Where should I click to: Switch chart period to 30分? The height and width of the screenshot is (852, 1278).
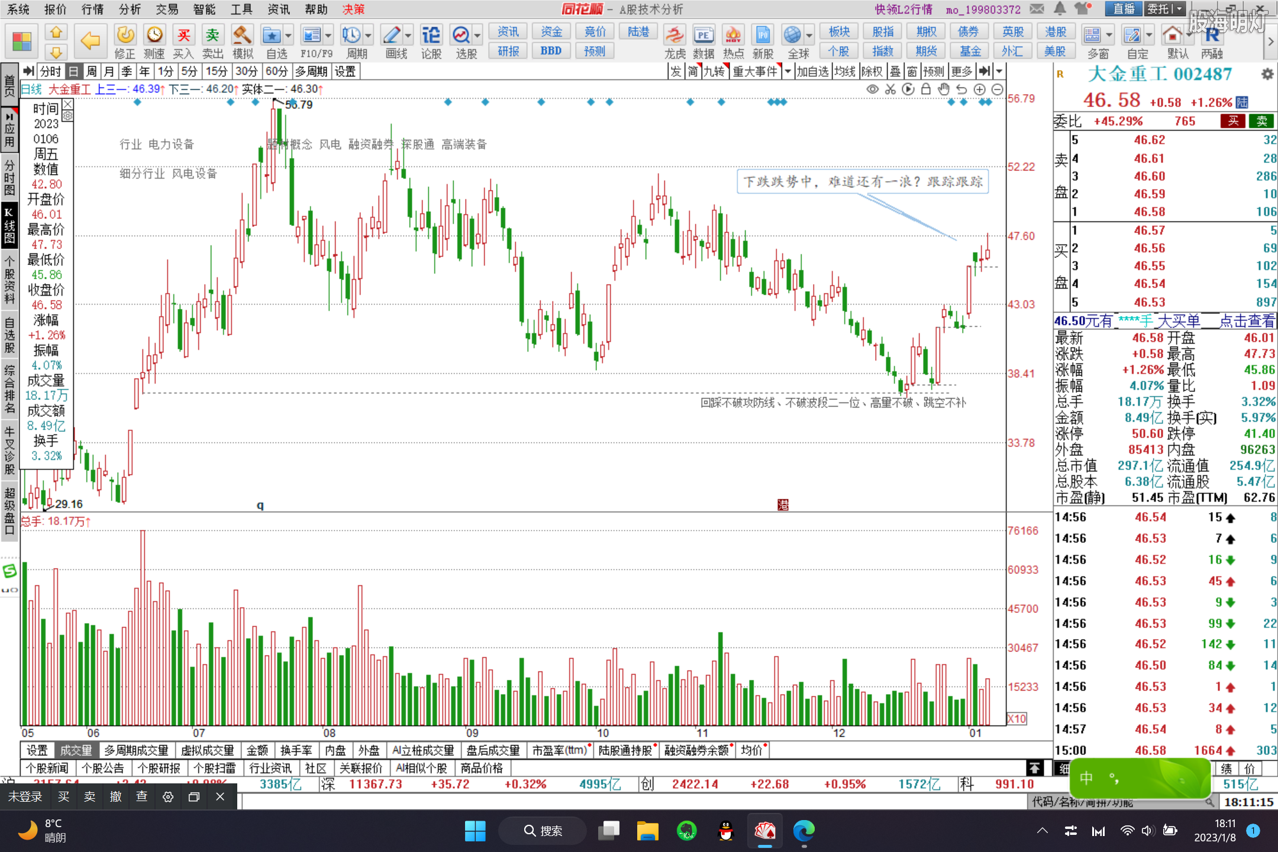click(246, 72)
